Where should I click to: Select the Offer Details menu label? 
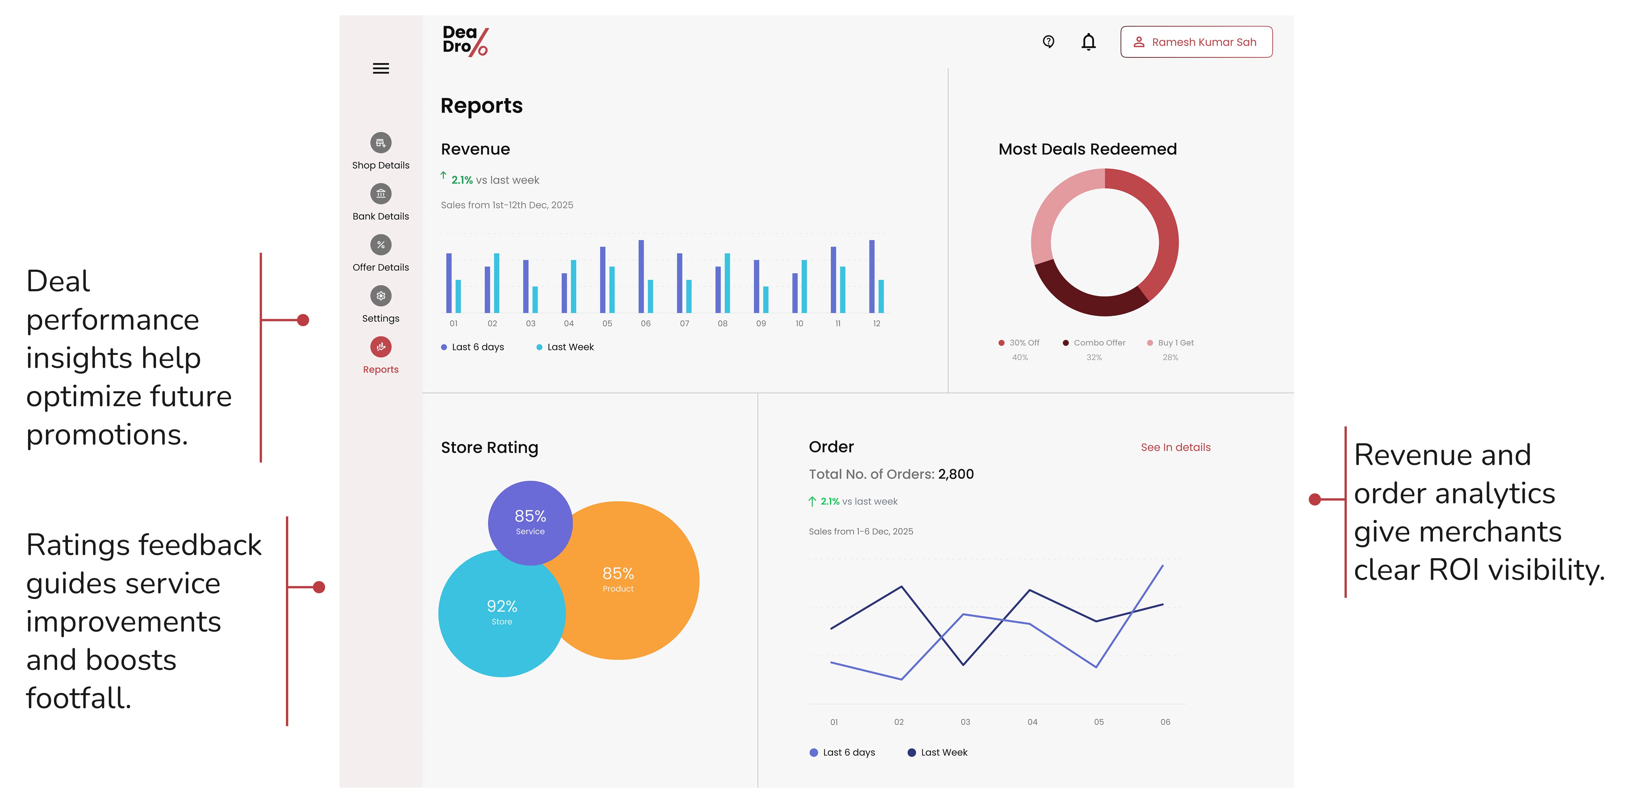tap(381, 268)
